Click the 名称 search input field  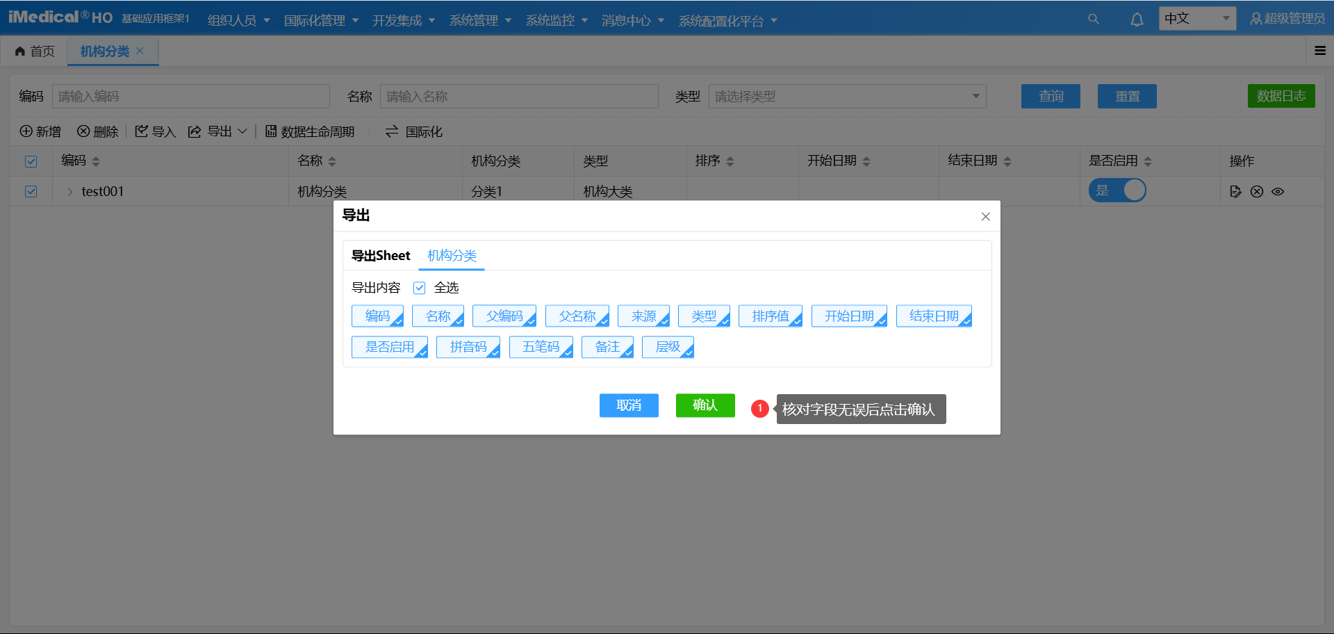pyautogui.click(x=519, y=97)
